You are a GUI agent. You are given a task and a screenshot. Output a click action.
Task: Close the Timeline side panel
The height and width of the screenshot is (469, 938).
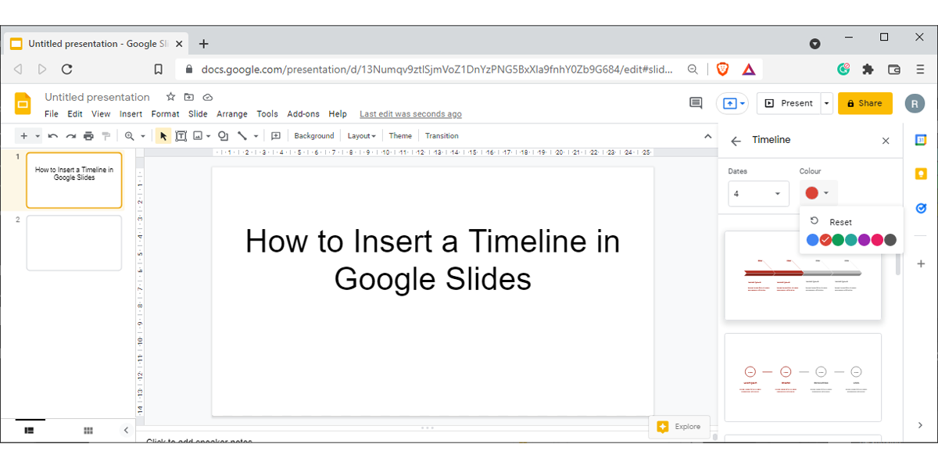click(x=886, y=141)
